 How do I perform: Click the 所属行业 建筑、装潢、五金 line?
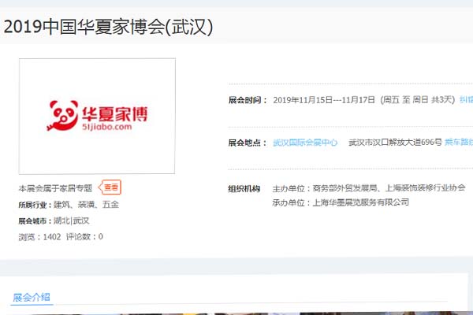[69, 205]
